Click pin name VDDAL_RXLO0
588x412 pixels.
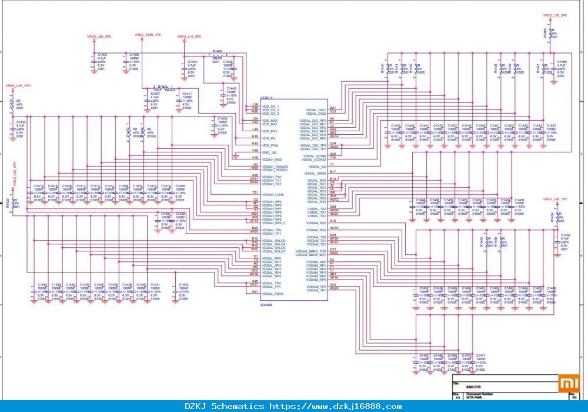point(273,241)
